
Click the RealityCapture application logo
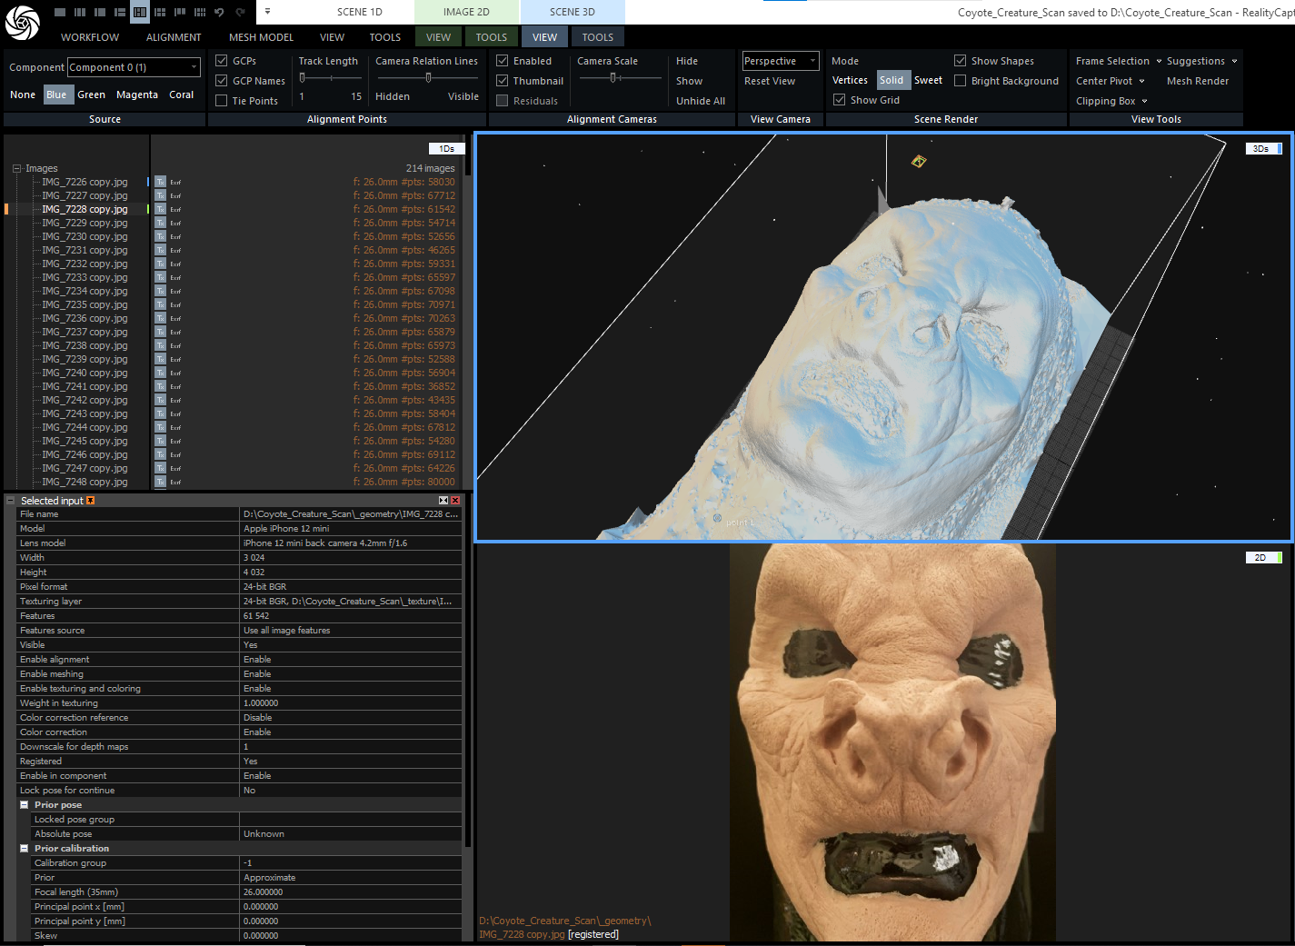[22, 23]
